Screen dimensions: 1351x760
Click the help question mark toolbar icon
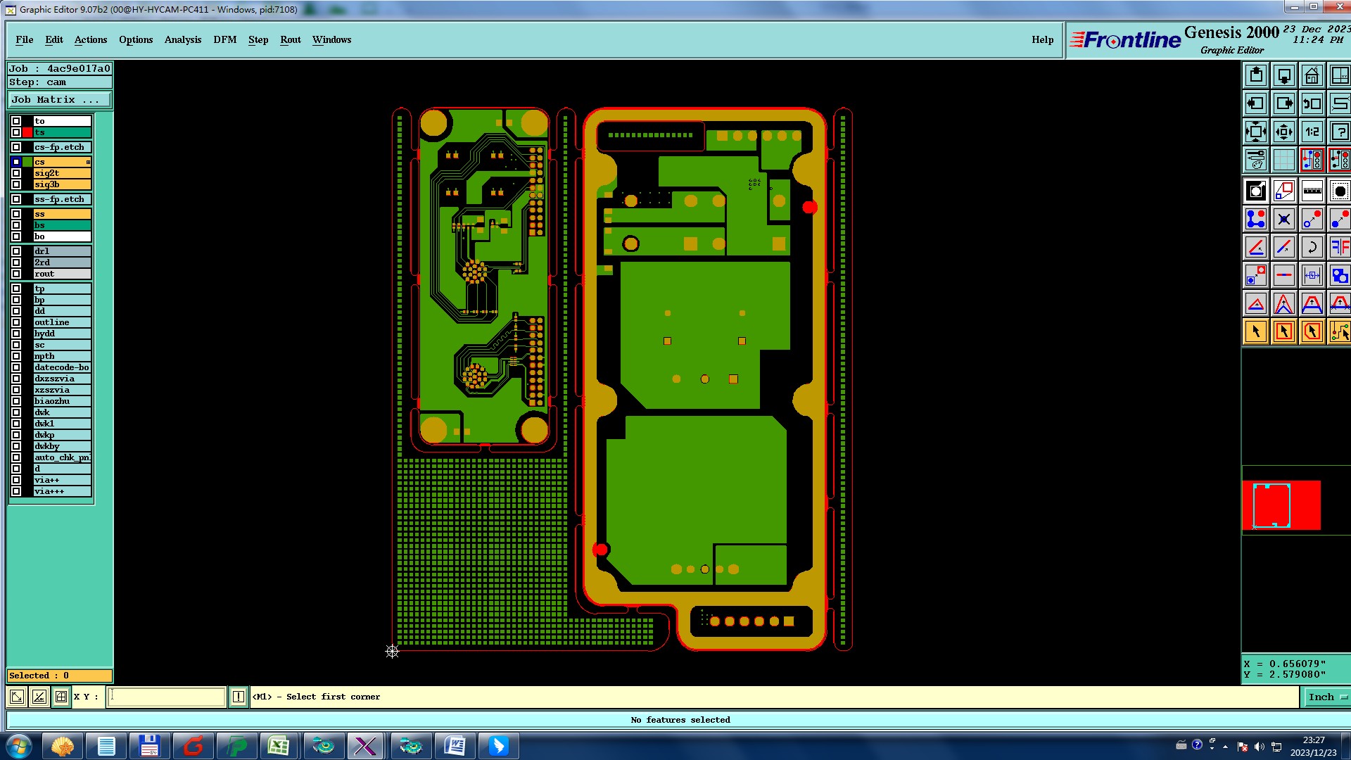click(x=1340, y=132)
